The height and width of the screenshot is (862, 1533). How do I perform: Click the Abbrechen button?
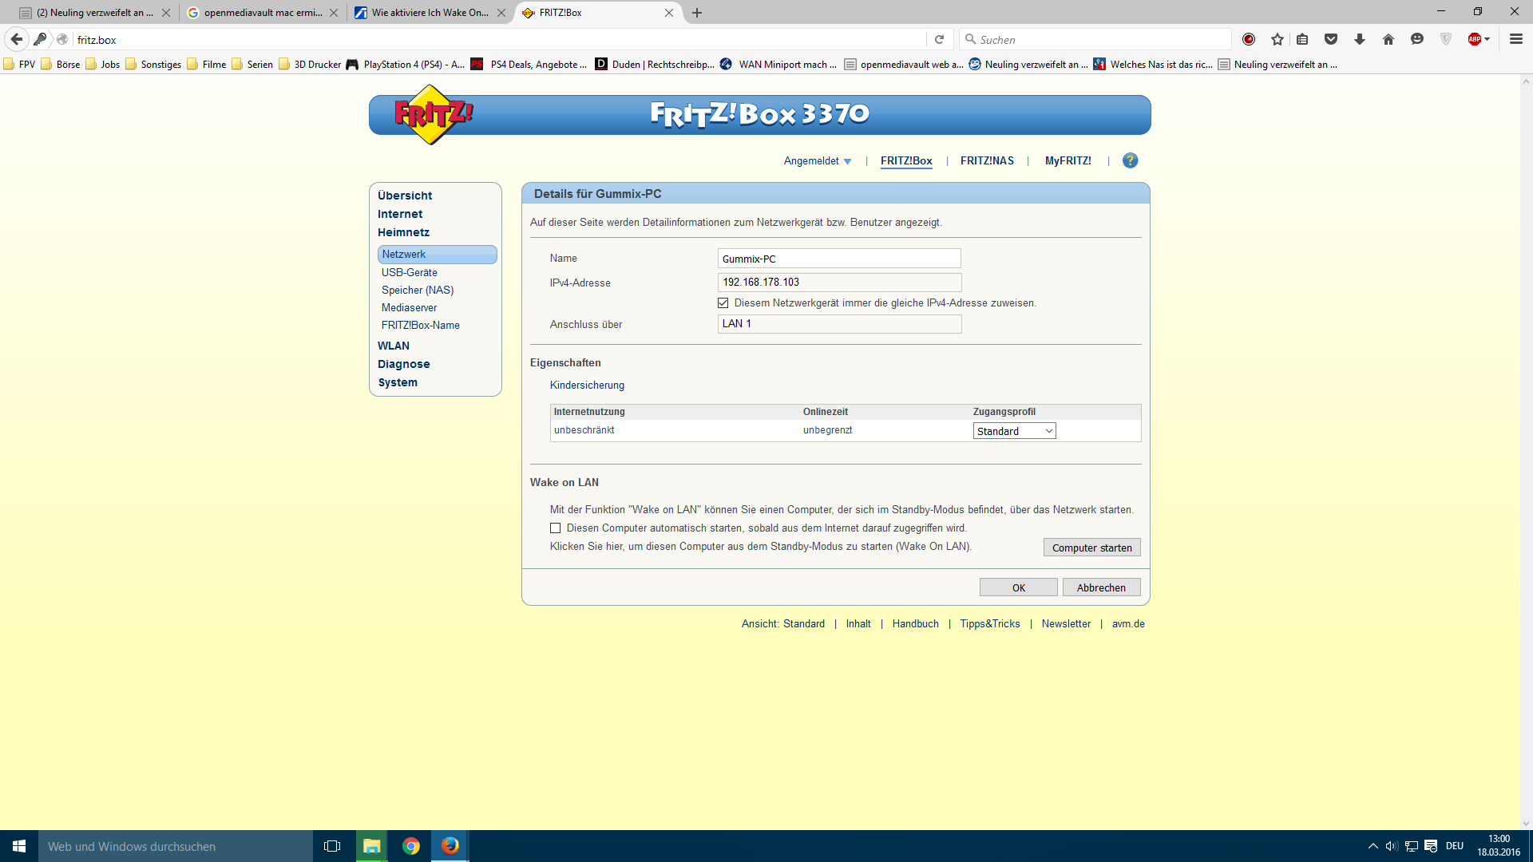click(1101, 587)
